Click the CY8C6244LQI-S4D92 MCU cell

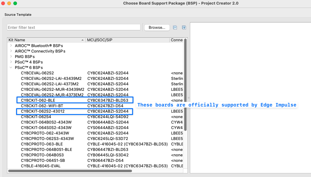(108, 117)
